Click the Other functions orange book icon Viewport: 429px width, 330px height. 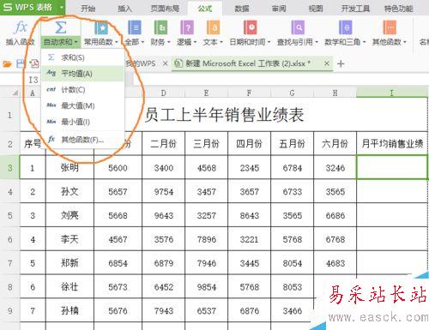(390, 27)
